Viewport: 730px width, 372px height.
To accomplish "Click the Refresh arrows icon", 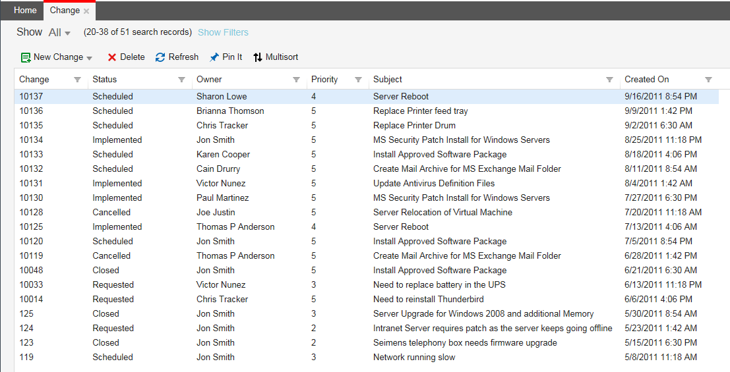I will tap(160, 58).
